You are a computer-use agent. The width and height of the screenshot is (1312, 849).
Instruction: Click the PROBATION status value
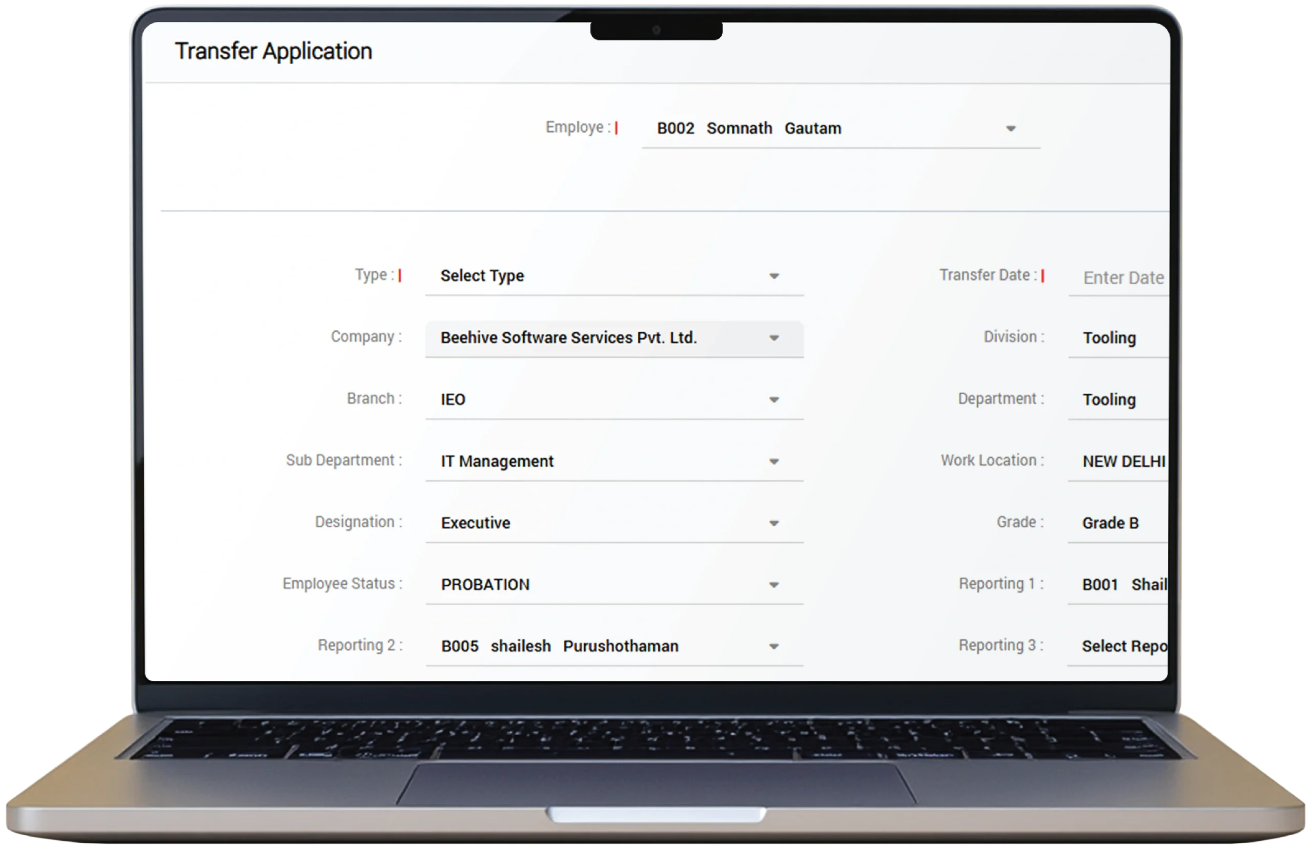point(485,585)
